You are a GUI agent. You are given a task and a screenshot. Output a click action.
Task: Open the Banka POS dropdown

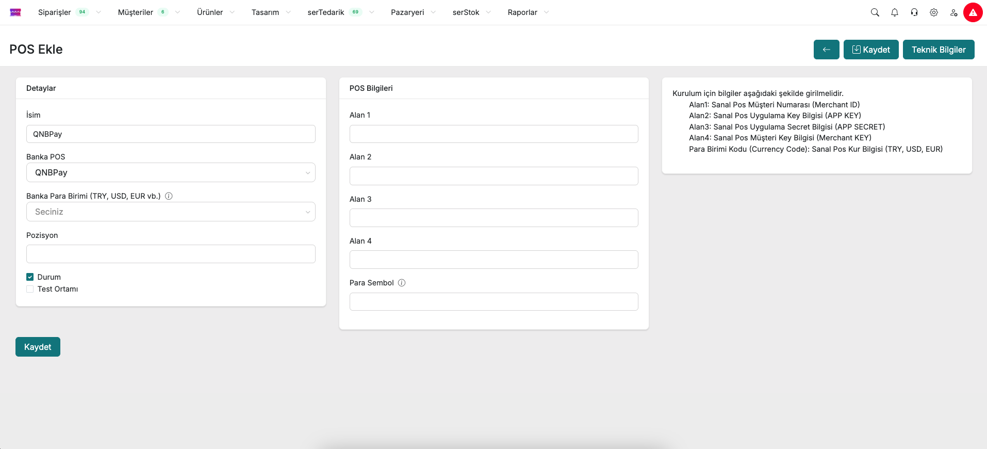pos(171,172)
